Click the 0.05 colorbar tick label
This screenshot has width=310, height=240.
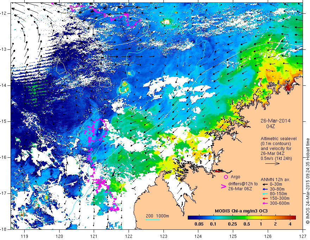(x=199, y=224)
